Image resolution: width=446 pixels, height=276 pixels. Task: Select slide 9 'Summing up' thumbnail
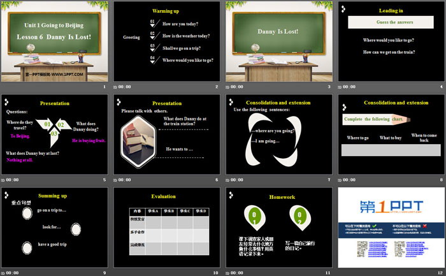point(55,228)
